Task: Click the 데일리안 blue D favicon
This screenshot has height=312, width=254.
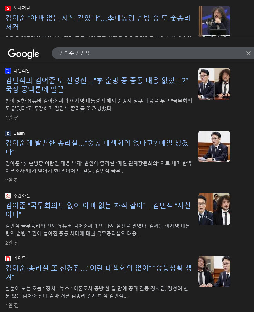Action: pos(8,70)
